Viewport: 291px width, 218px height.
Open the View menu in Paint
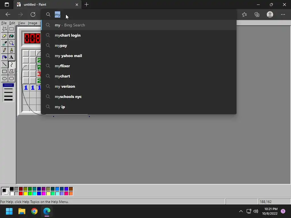(x=21, y=23)
